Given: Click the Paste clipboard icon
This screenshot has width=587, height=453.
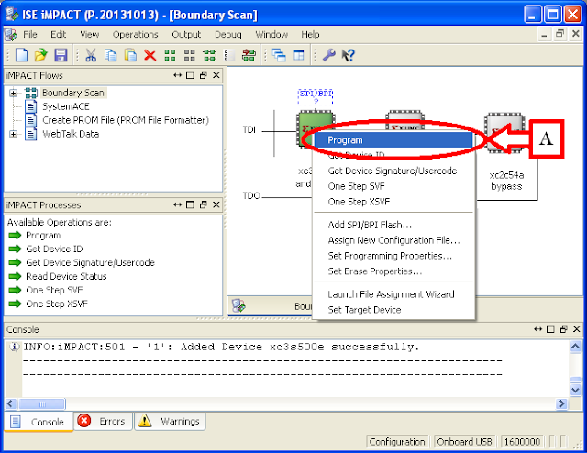Looking at the screenshot, I should 130,55.
